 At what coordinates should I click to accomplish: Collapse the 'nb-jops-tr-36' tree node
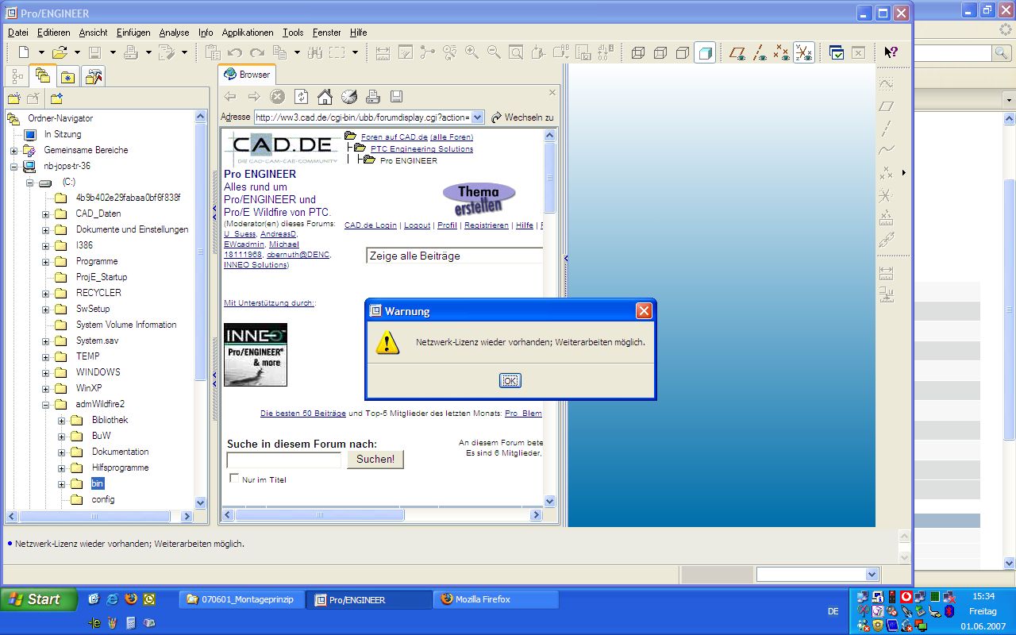pos(13,166)
